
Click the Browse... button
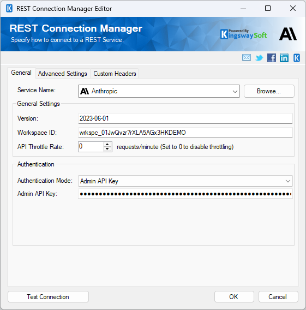(269, 91)
